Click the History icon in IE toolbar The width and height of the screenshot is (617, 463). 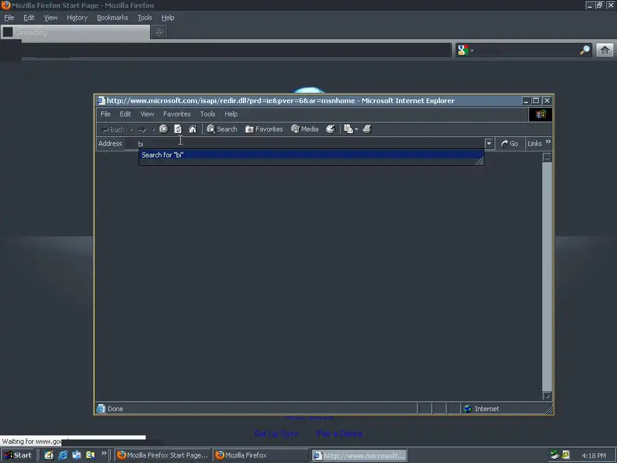click(331, 129)
